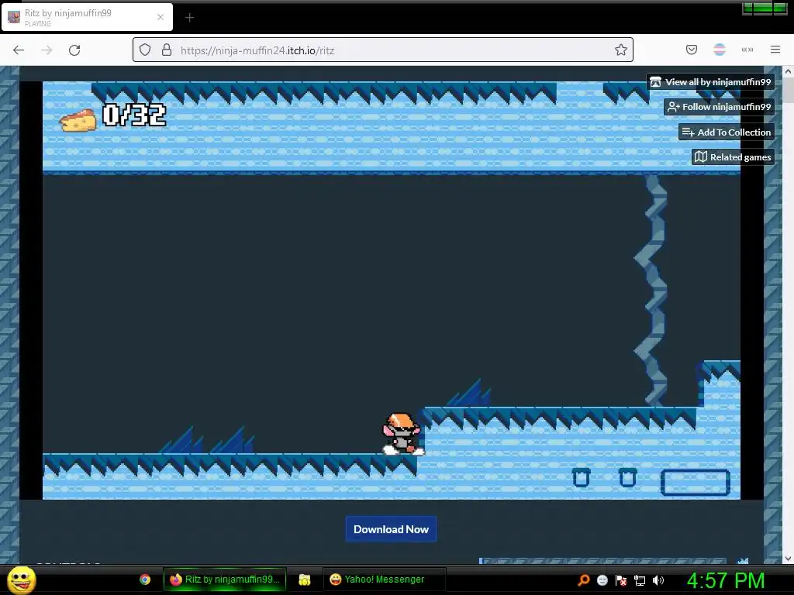Click the Ritz mouse character in game
Image resolution: width=794 pixels, height=595 pixels.
402,434
